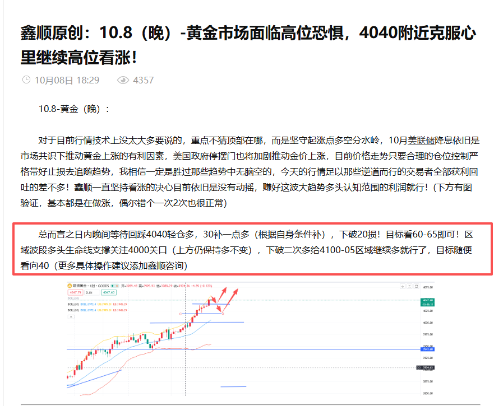Click the chart download arrow icon

click(x=402, y=286)
